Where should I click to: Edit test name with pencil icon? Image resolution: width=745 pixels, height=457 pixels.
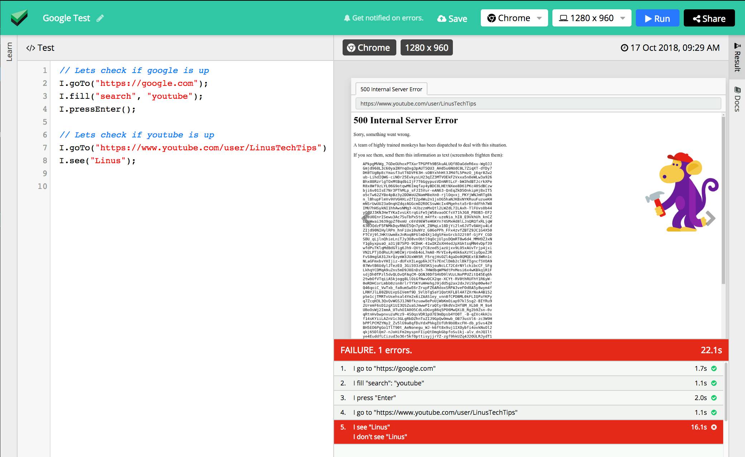click(x=100, y=18)
